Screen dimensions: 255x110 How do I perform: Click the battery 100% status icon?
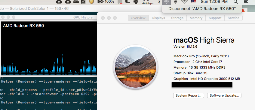106,1
